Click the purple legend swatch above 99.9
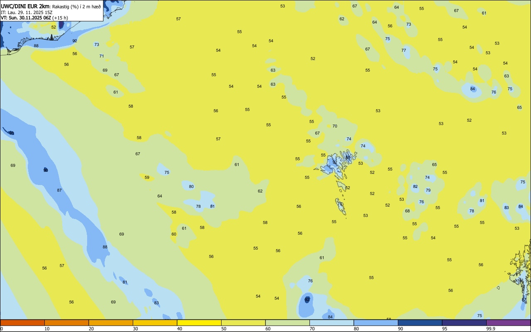The height and width of the screenshot is (332, 531). [508, 322]
